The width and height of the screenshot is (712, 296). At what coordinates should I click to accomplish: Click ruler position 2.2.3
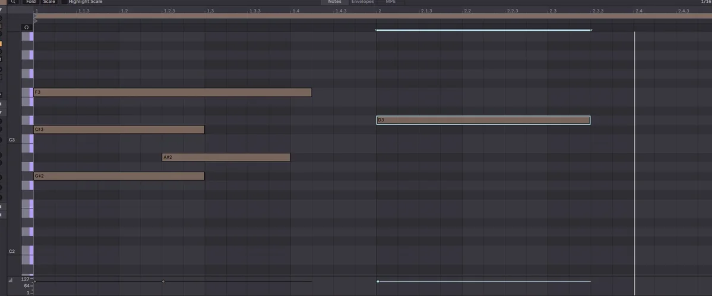click(512, 11)
